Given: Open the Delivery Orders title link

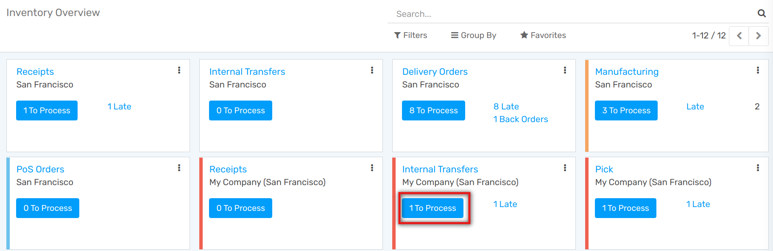Looking at the screenshot, I should click(x=435, y=71).
